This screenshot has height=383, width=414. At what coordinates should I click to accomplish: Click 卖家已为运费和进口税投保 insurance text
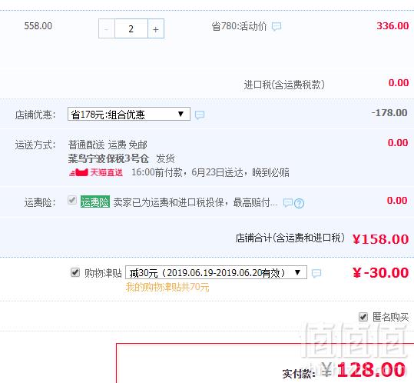(x=169, y=202)
